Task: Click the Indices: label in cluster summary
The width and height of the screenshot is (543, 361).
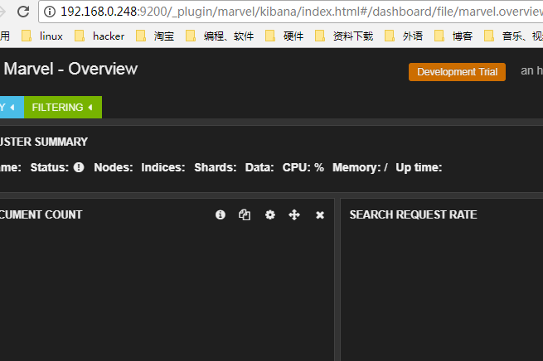Action: [x=163, y=167]
